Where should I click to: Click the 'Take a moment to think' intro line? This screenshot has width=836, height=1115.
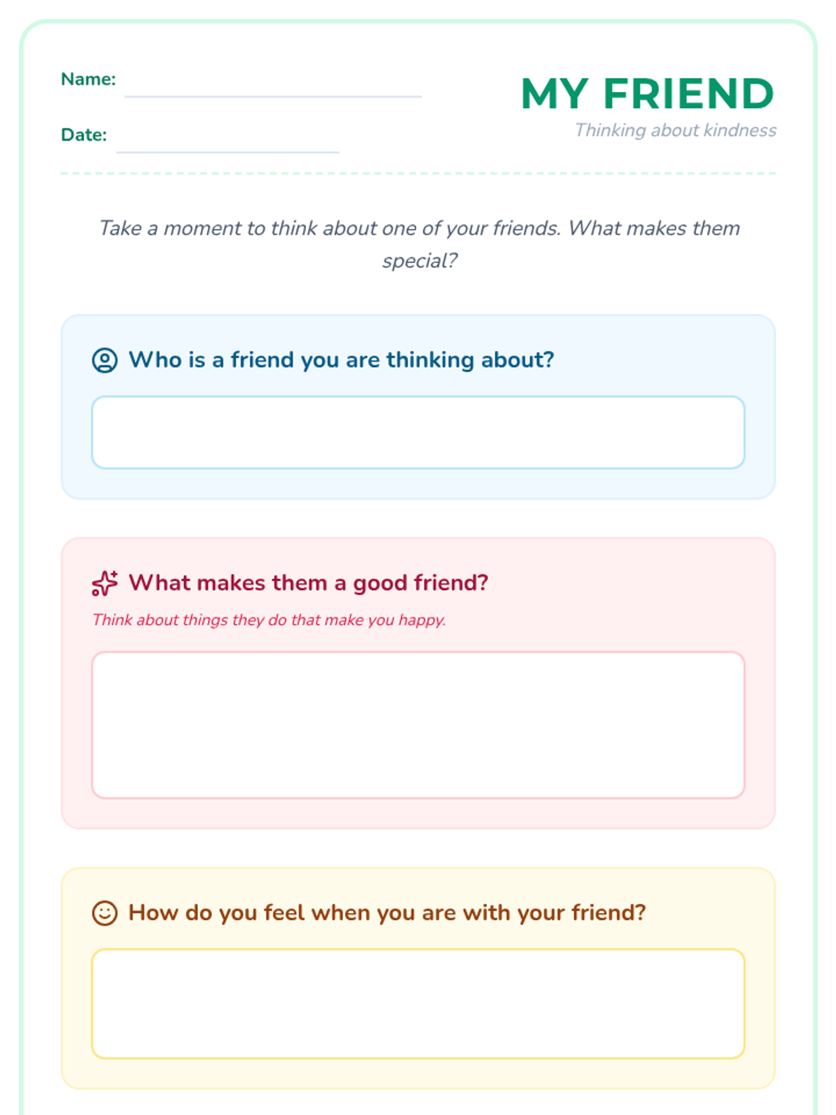tap(419, 229)
